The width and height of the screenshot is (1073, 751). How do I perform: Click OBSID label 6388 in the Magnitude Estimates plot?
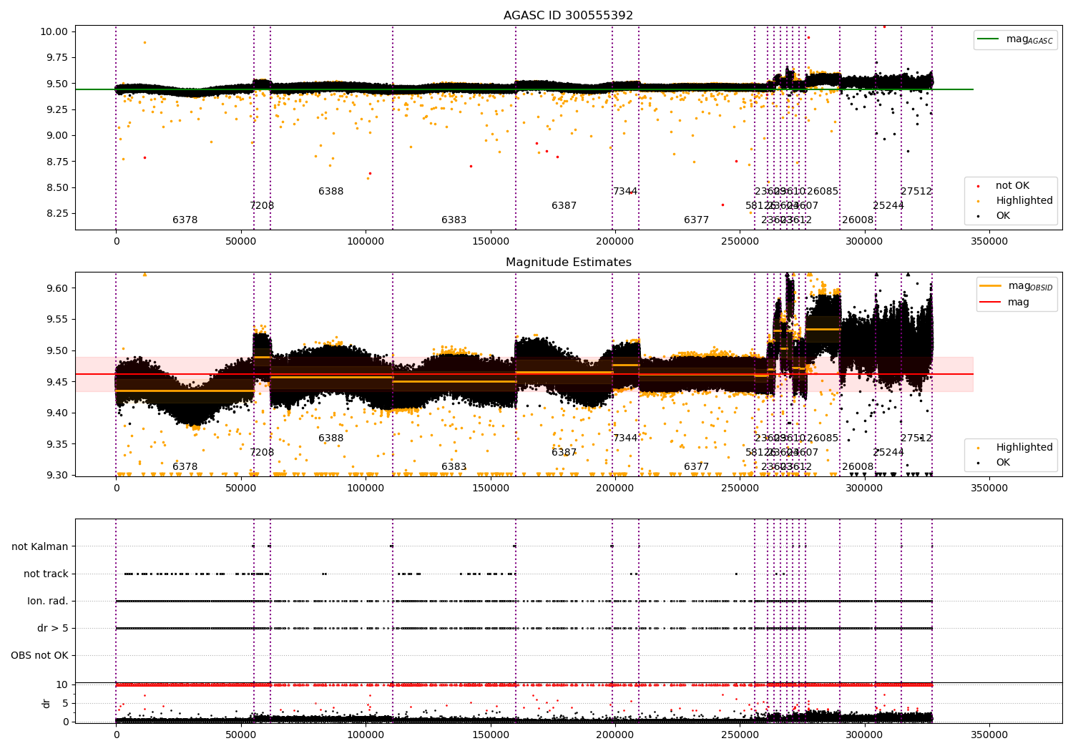point(330,438)
